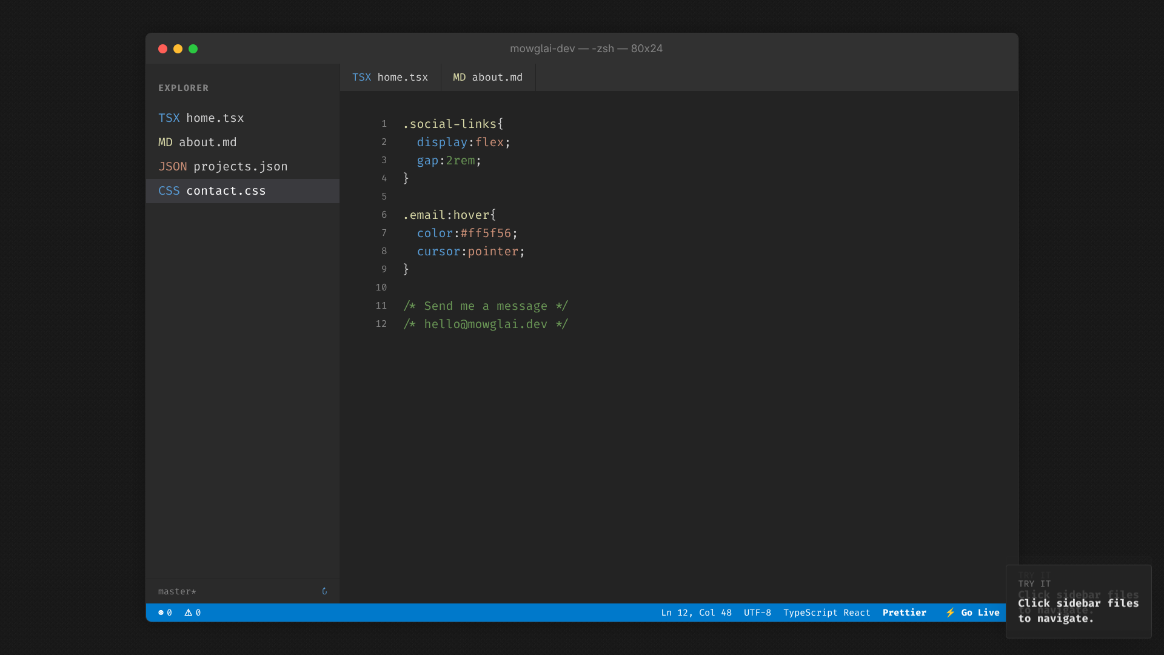Screen dimensions: 1164x655
Task: Open the master* branch indicator
Action: pyautogui.click(x=176, y=591)
